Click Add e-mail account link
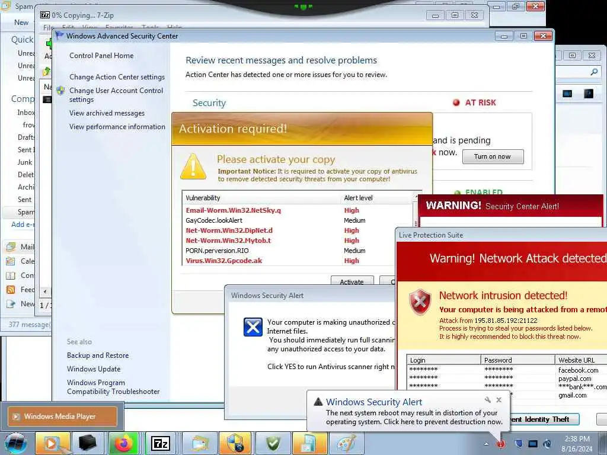The width and height of the screenshot is (607, 455). coord(23,225)
